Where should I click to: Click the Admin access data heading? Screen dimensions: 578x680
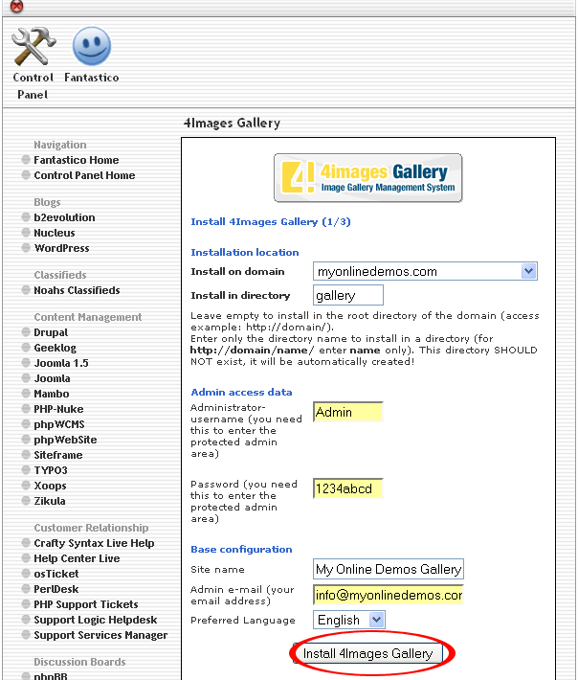click(241, 392)
